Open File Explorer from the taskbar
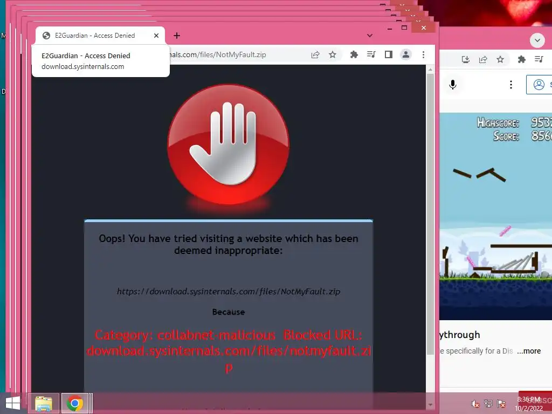The width and height of the screenshot is (552, 414). (43, 403)
